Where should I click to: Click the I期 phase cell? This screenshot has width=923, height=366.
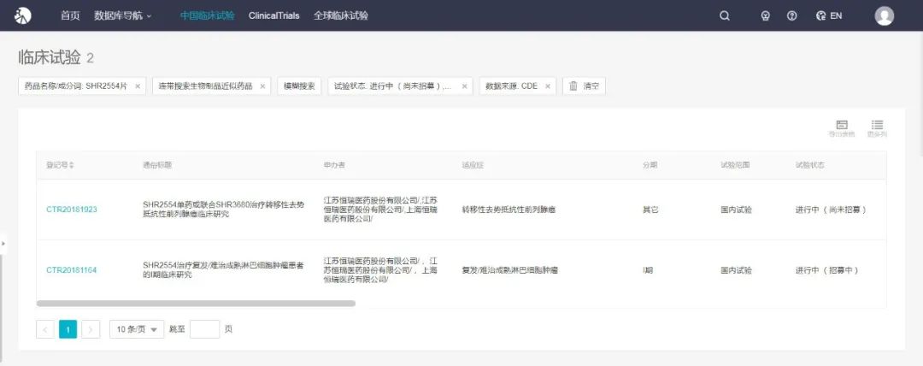click(648, 270)
